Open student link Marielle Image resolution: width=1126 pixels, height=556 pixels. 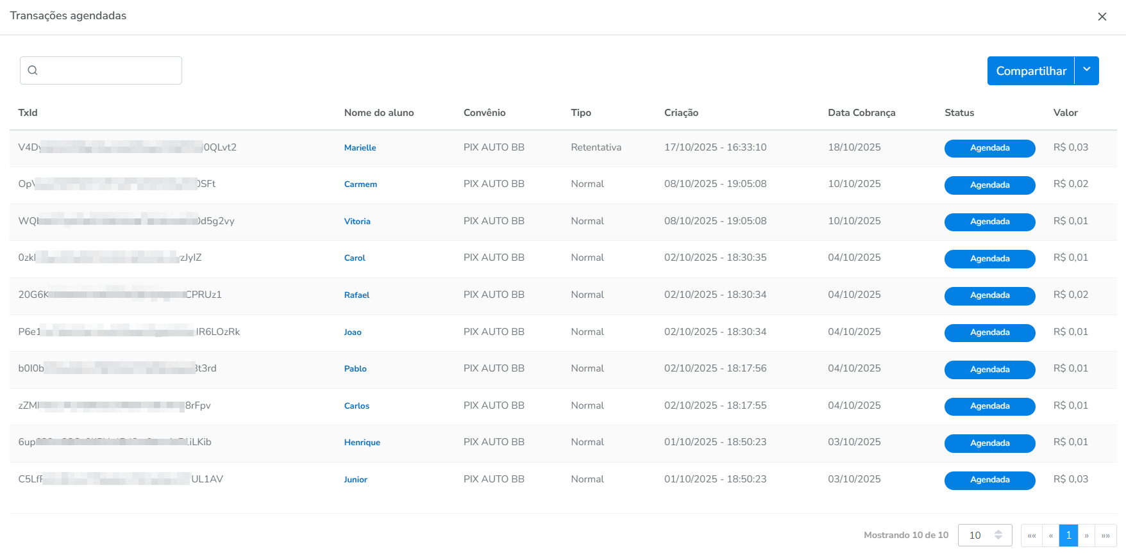click(x=360, y=148)
